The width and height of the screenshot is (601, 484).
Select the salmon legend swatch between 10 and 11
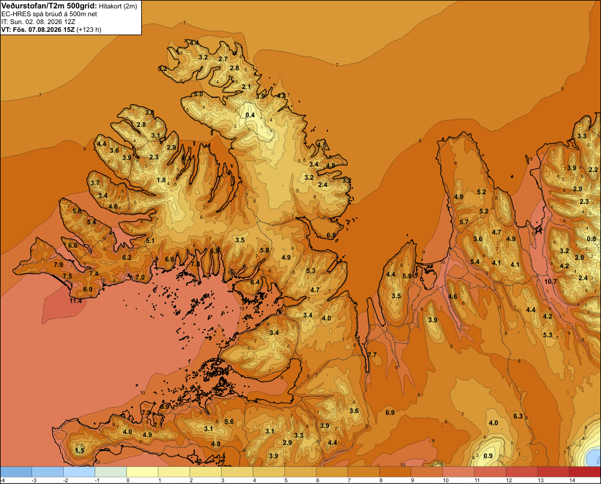pyautogui.click(x=458, y=472)
